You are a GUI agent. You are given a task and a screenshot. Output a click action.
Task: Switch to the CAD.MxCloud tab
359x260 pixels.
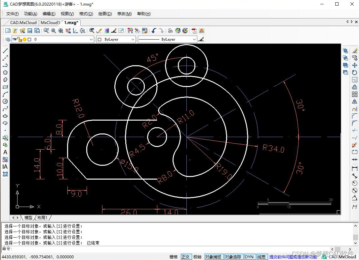(x=23, y=23)
